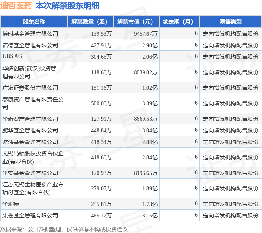262x233 pixels.
Task: Click lock period 6 in 华灿桥 row
Action: pos(196,203)
